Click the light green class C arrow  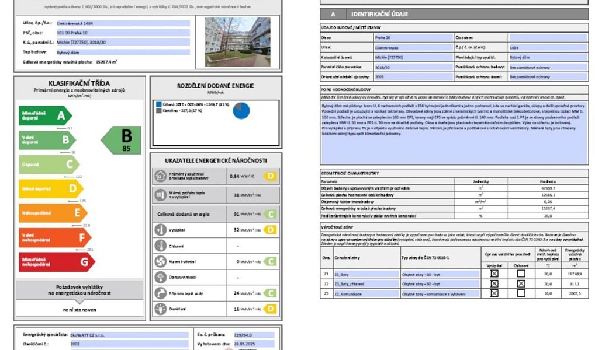49,164
